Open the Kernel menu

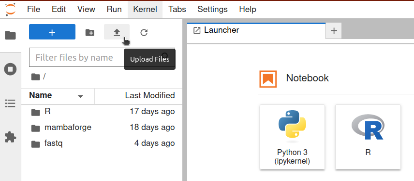pyautogui.click(x=145, y=10)
